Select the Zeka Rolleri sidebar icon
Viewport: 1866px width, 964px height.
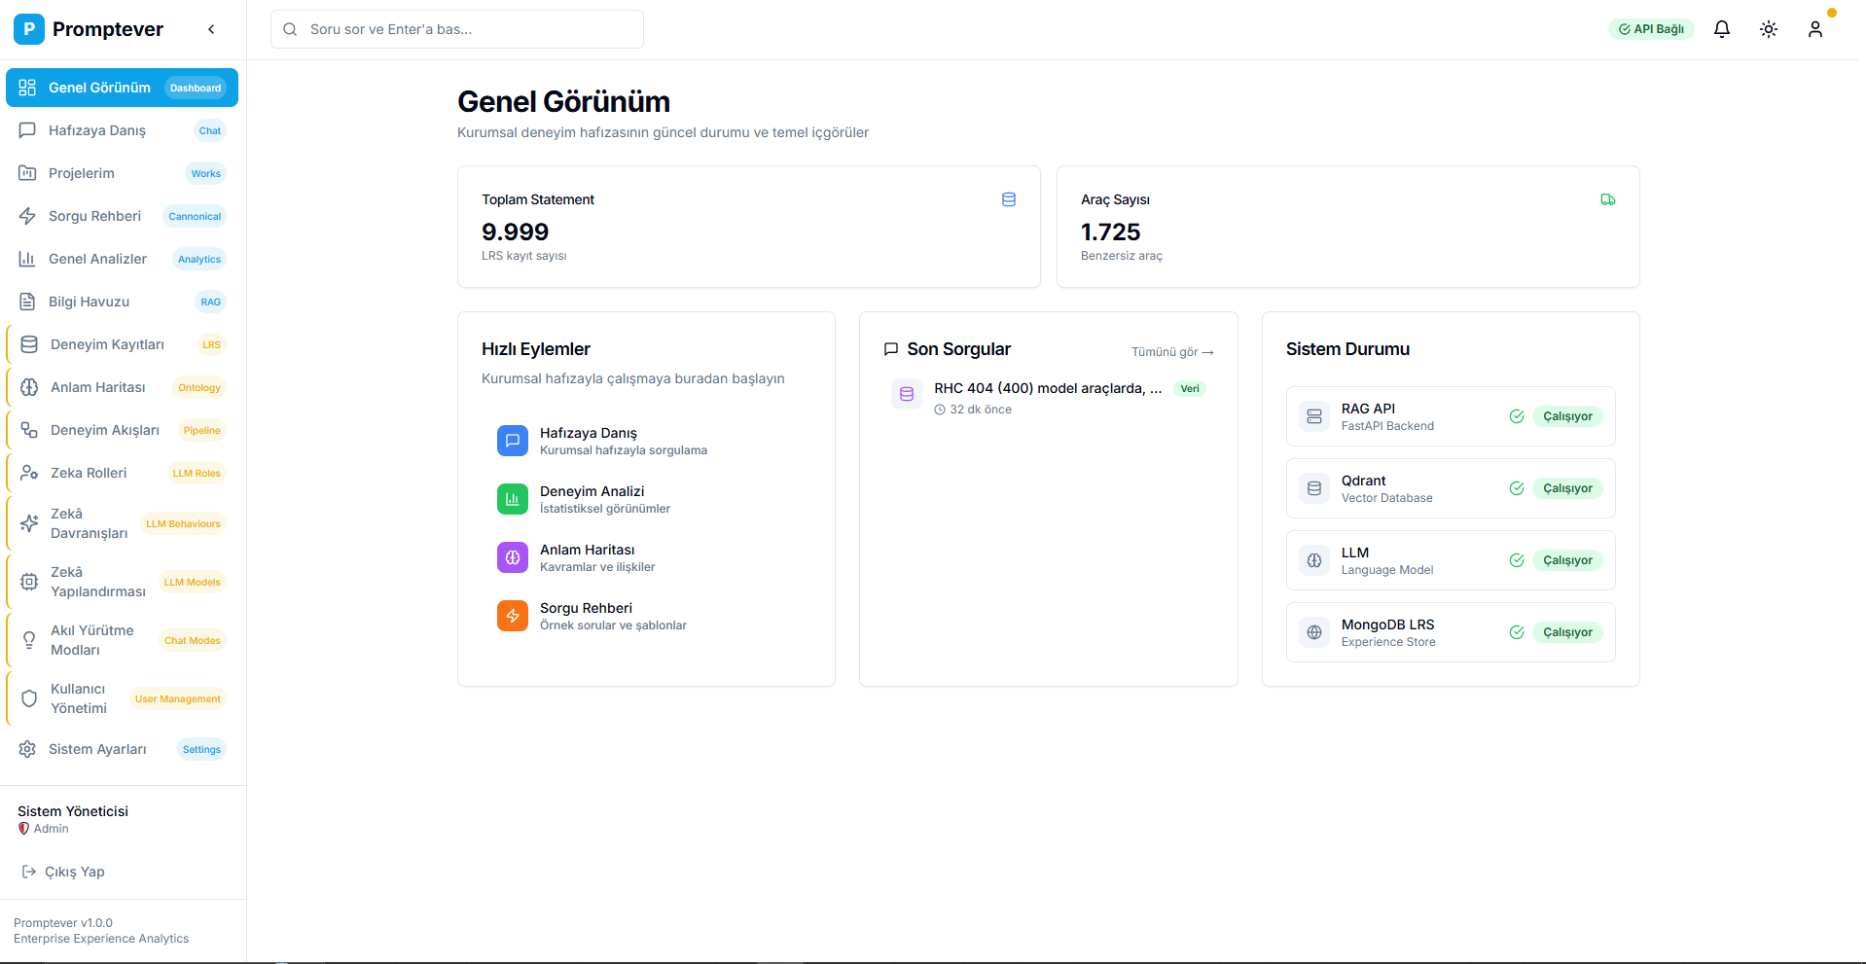point(28,473)
